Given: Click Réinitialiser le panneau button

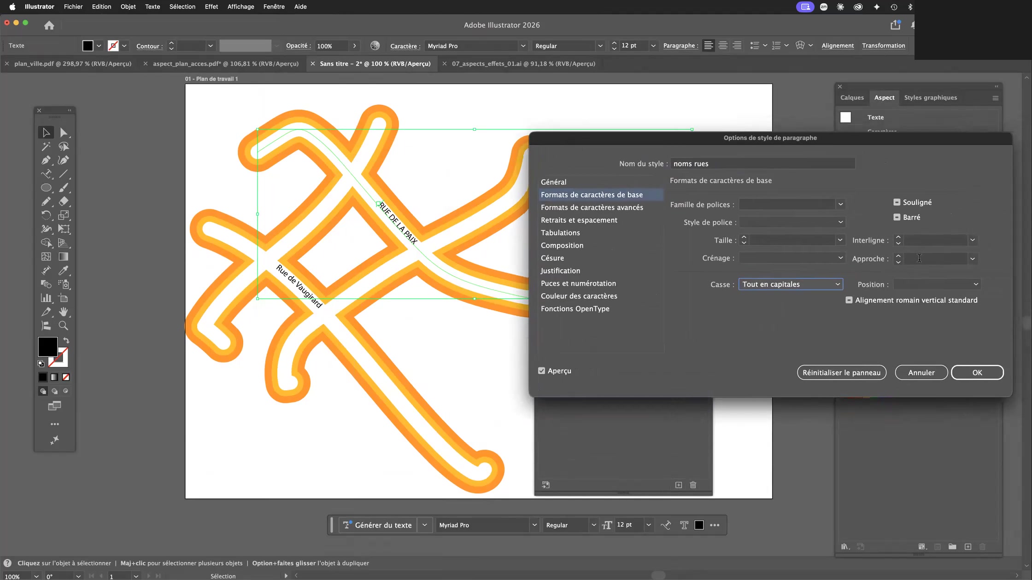Looking at the screenshot, I should pos(841,372).
